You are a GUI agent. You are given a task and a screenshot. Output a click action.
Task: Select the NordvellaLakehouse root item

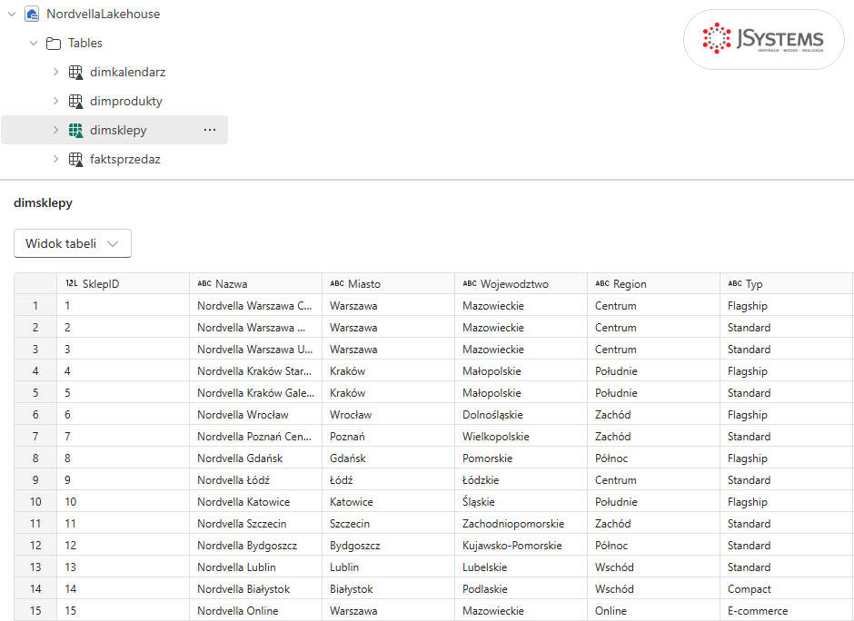(x=103, y=15)
